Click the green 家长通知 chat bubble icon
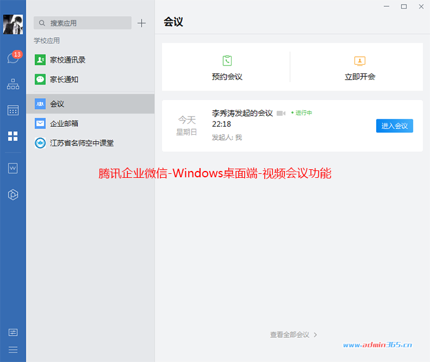 point(40,79)
